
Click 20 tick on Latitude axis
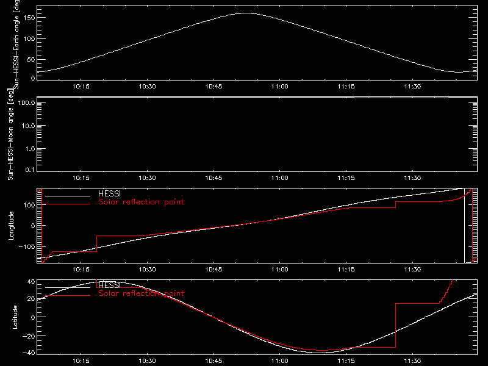(31, 299)
